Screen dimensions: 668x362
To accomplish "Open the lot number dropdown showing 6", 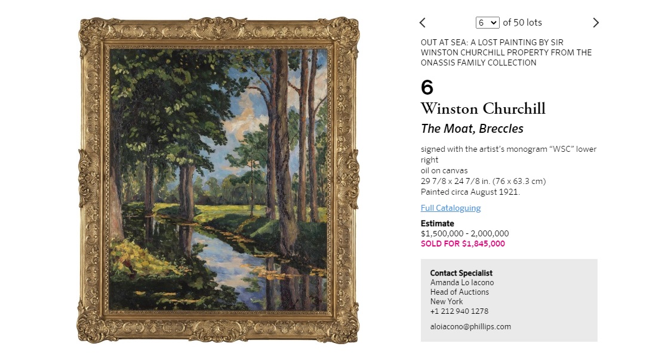I will click(x=487, y=23).
